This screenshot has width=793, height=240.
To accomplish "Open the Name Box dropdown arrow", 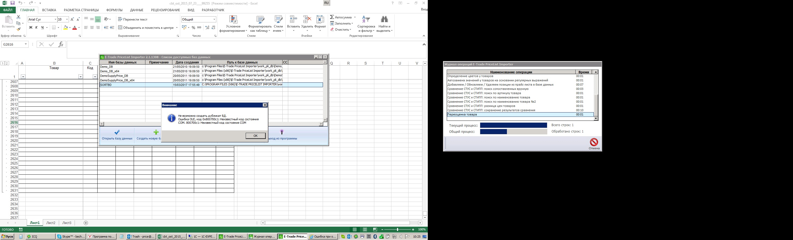I will pos(26,45).
